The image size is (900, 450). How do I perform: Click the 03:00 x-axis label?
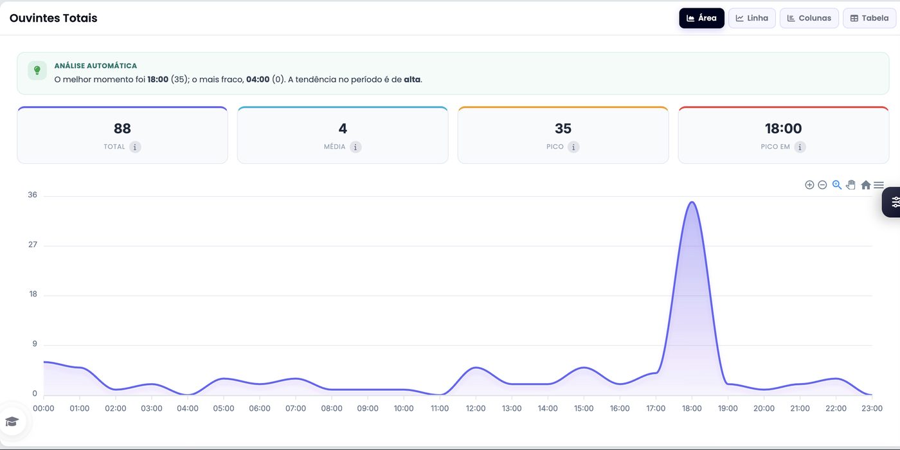point(152,408)
